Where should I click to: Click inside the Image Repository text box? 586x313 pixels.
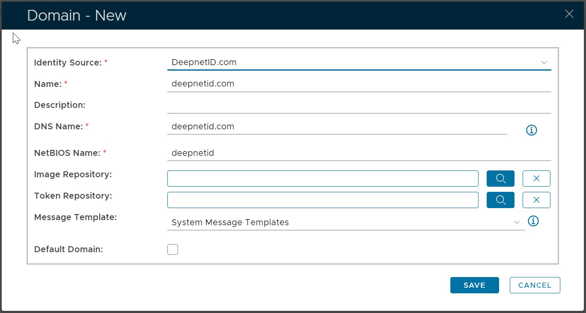pos(323,179)
